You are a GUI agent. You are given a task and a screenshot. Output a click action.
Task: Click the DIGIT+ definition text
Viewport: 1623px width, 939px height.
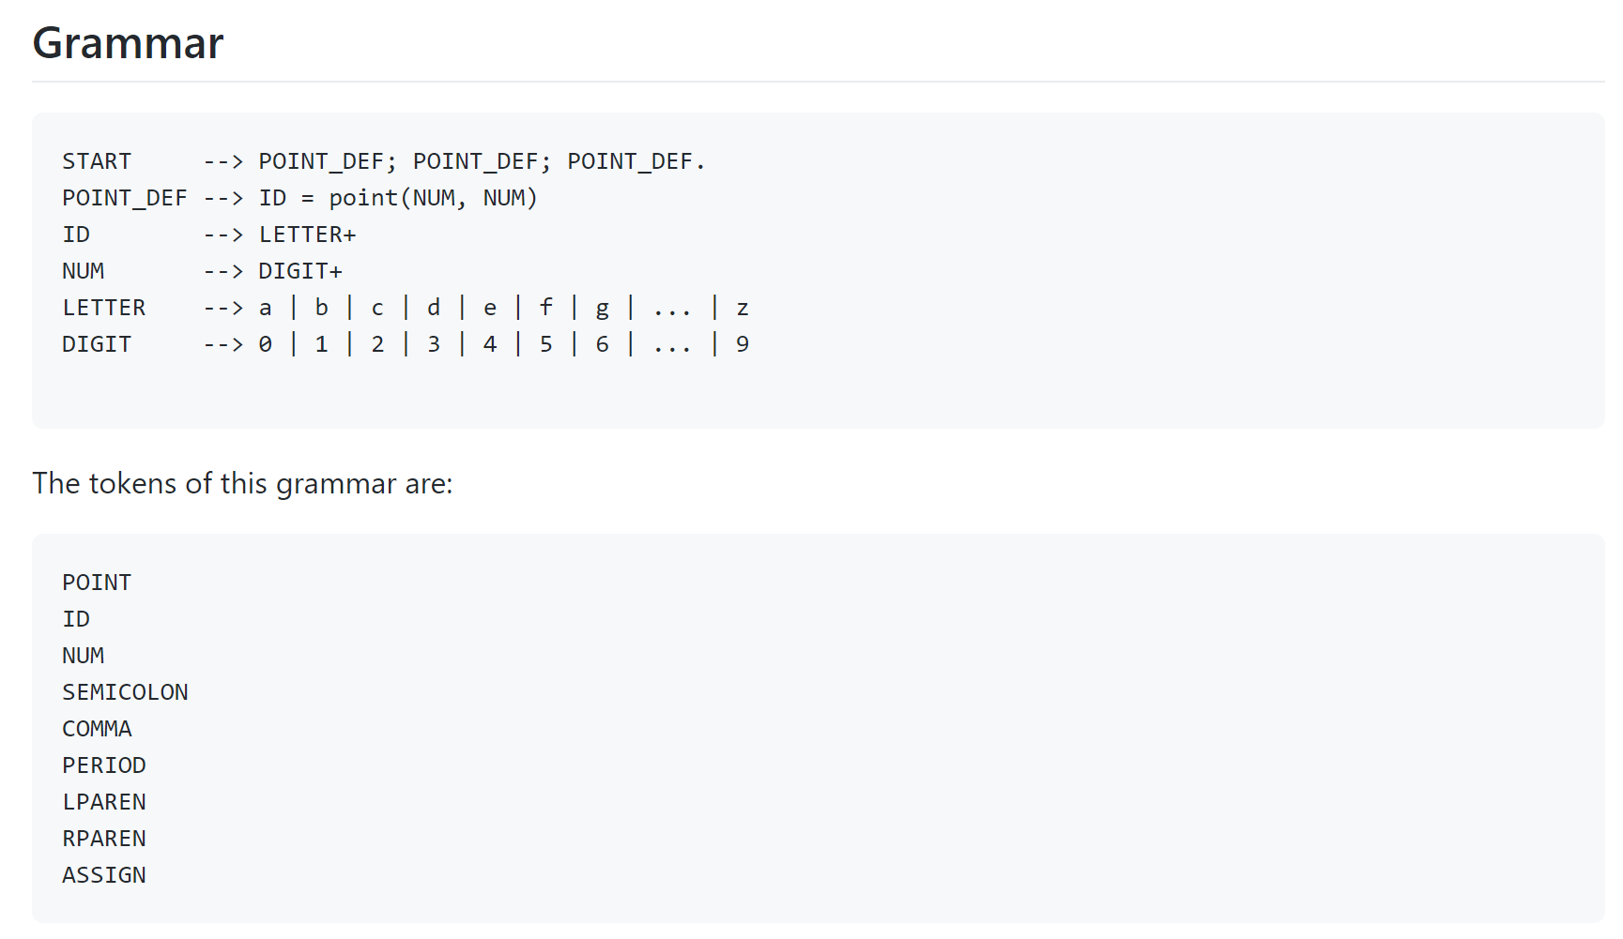(x=300, y=271)
